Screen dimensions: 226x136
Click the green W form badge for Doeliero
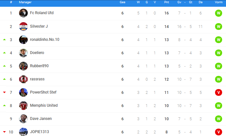tap(219, 53)
